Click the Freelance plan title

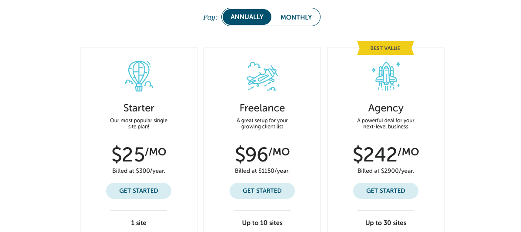[262, 108]
